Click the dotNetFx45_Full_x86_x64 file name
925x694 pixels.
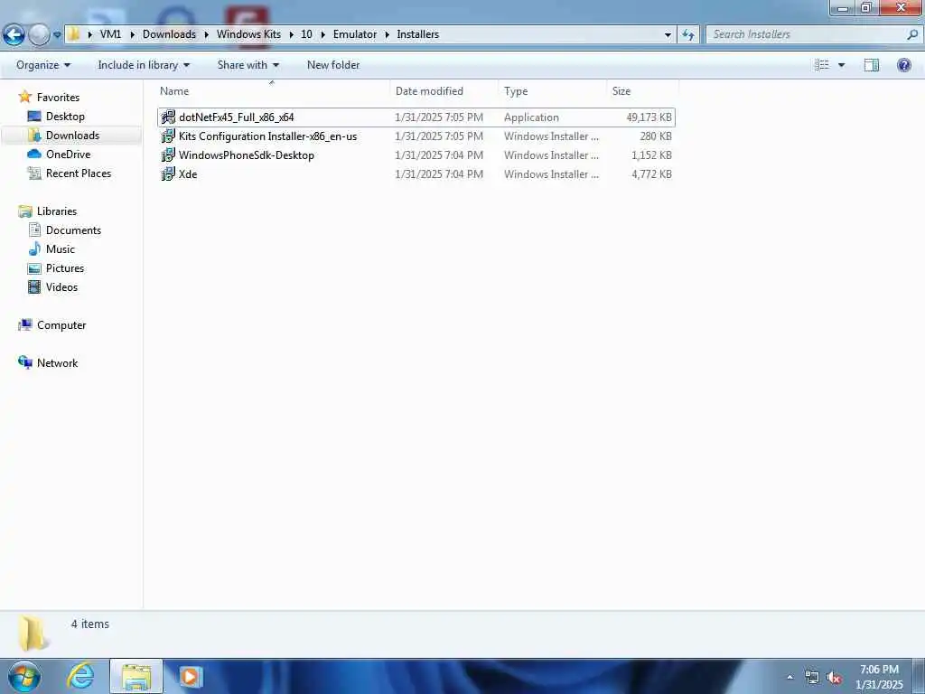coord(236,117)
